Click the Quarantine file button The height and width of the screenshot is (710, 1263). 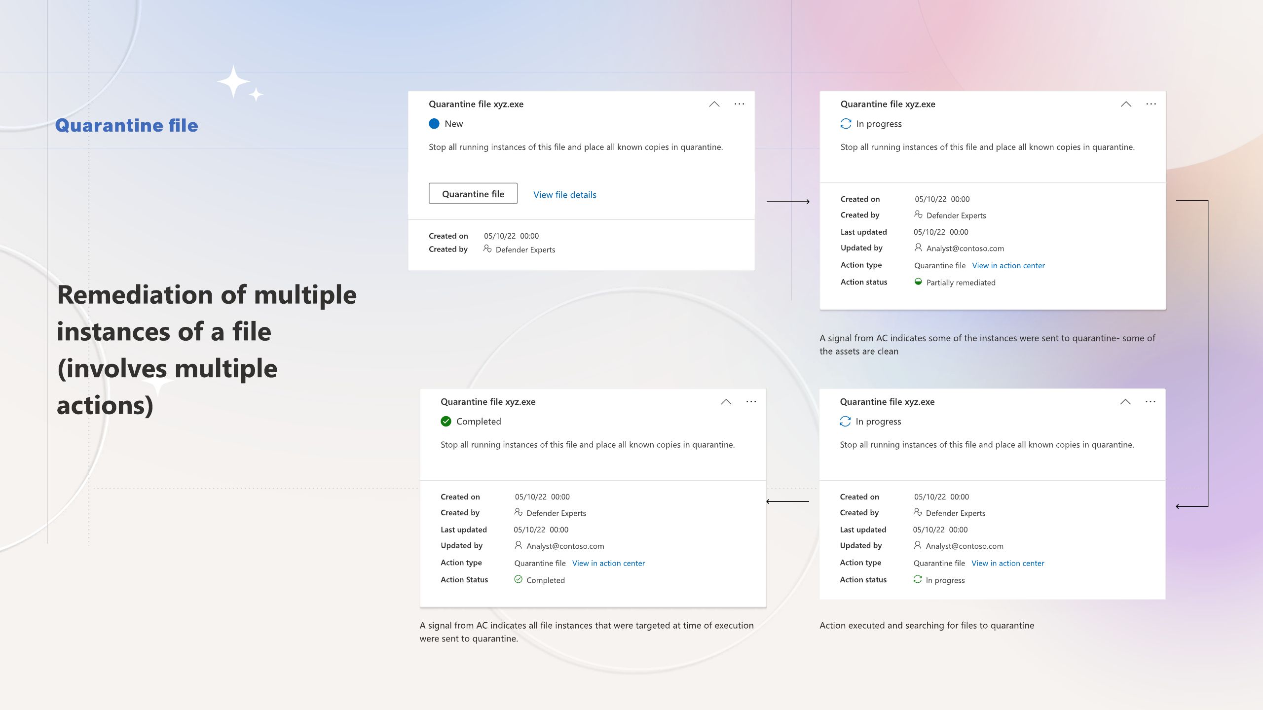coord(473,194)
